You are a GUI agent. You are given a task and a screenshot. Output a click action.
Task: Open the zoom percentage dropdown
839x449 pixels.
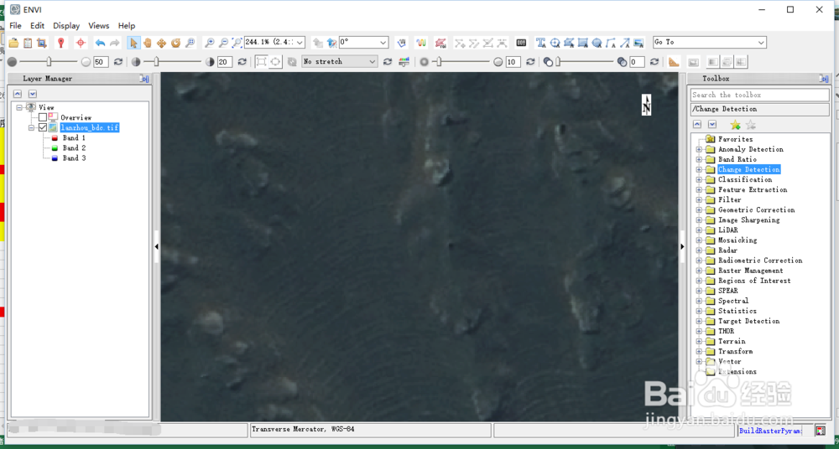[300, 42]
